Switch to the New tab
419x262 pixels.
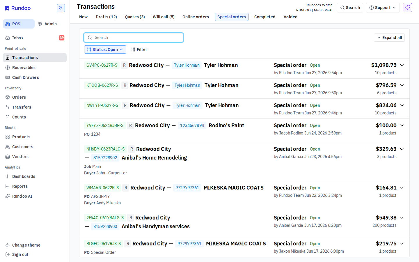[83, 17]
